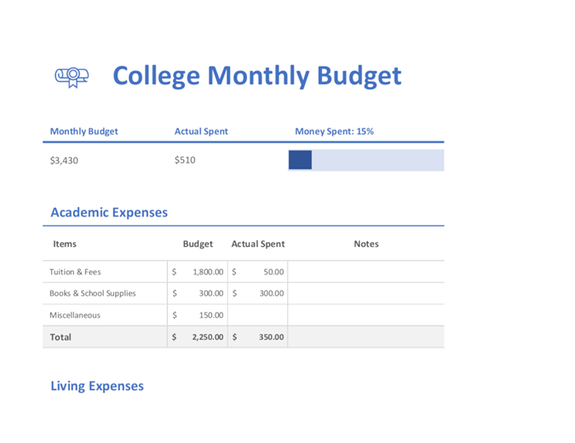Viewport: 575px width, 443px height.
Task: Click the Tuition & Fees row label
Action: [x=75, y=272]
